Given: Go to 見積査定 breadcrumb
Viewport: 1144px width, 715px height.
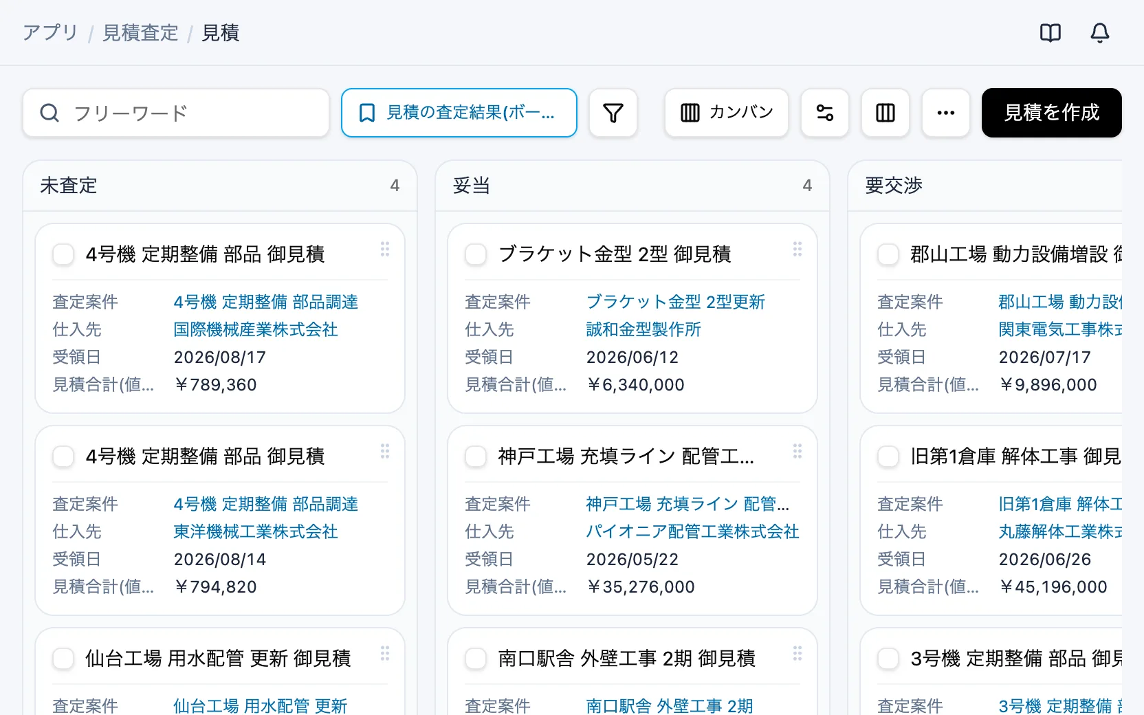Looking at the screenshot, I should 140,32.
